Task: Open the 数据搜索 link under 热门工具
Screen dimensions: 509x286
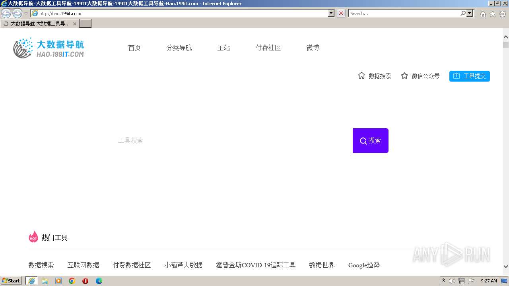Action: [41, 265]
